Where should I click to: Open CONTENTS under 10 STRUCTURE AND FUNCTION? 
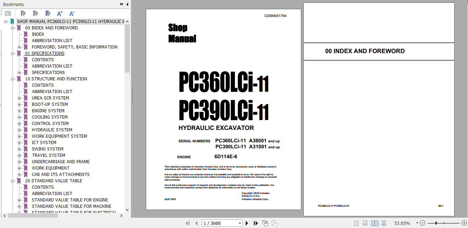pyautogui.click(x=43, y=85)
